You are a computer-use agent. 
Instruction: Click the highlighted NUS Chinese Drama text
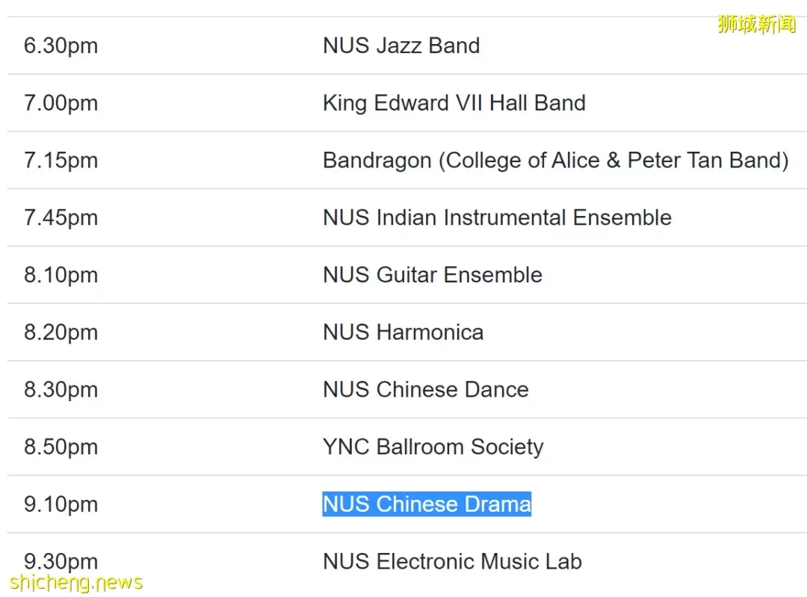[x=427, y=504]
